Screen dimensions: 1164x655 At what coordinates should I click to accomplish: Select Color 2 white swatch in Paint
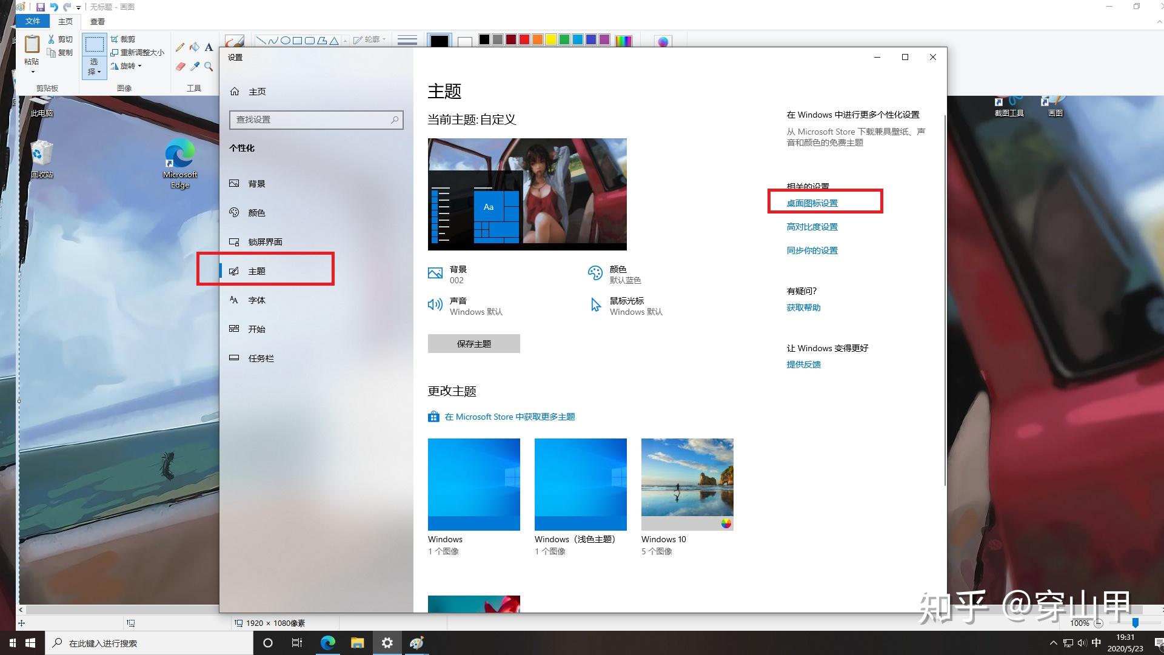(465, 41)
